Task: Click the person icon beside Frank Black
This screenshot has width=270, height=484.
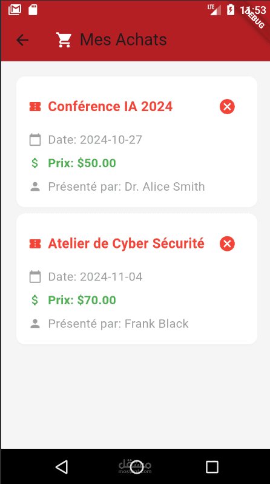Action: pyautogui.click(x=35, y=324)
